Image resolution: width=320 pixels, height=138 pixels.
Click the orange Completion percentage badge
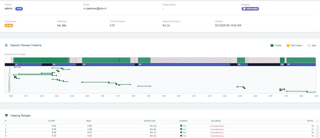pyautogui.click(x=9, y=26)
